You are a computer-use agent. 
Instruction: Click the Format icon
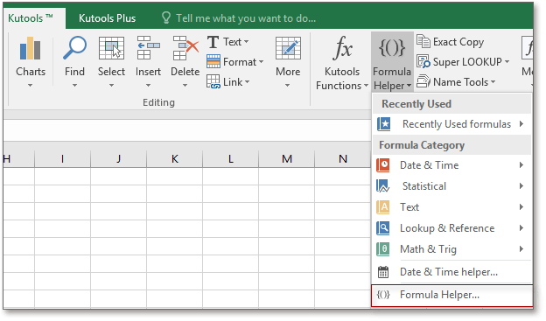(x=213, y=61)
